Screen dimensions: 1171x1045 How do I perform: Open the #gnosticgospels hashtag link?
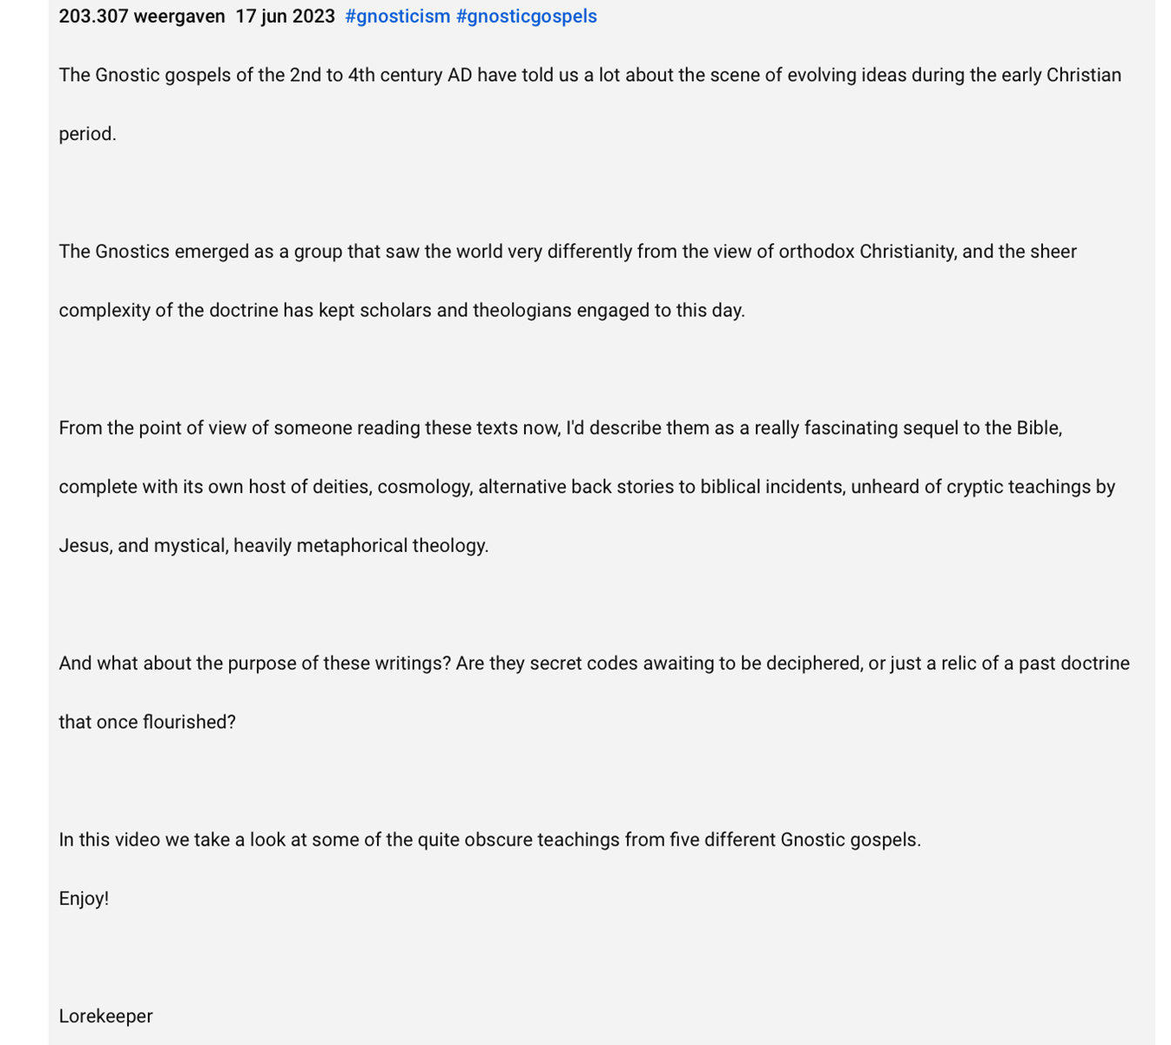527,17
